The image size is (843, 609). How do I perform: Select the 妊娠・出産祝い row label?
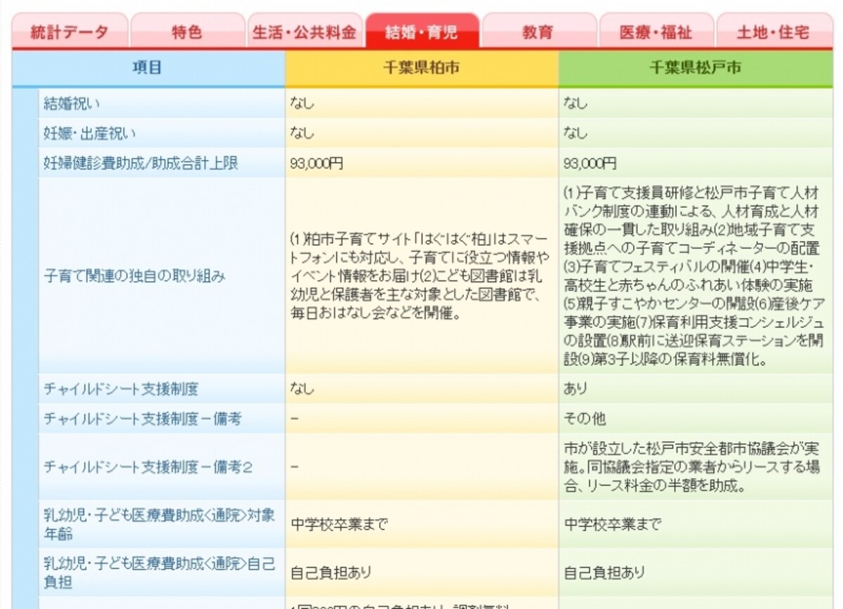coord(90,133)
